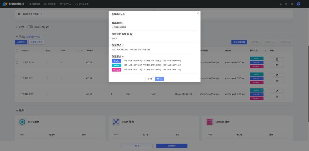Click the delete trash icon for node 192.168.8.151
The height and width of the screenshot is (151, 309).
pyautogui.click(x=277, y=81)
